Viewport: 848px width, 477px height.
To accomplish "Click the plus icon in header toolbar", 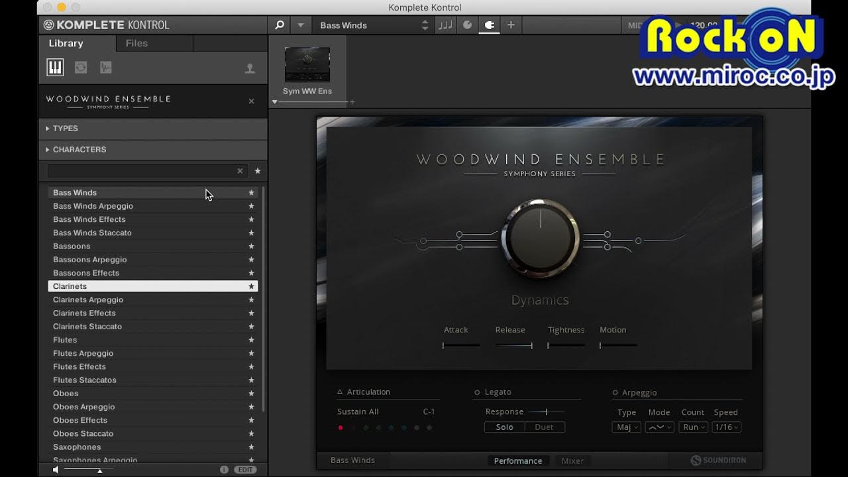I will tap(511, 25).
